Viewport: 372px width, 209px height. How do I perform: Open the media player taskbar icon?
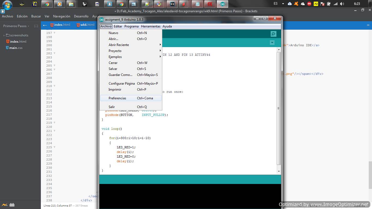(59, 4)
